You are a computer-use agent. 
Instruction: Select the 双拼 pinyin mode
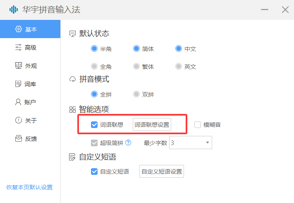tap(136, 94)
